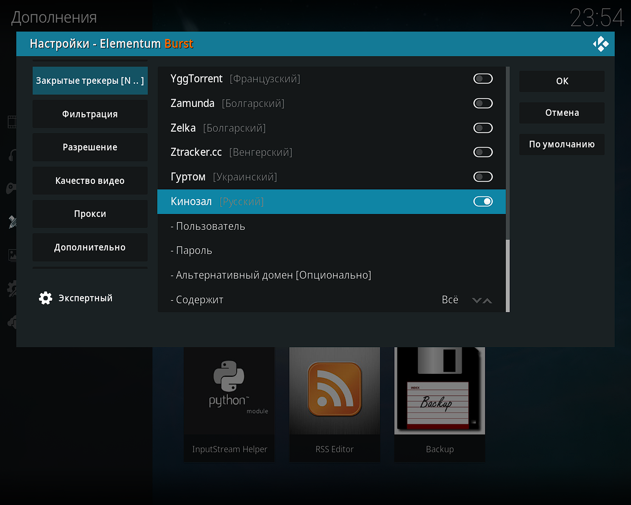This screenshot has width=631, height=505.
Task: Open the Backup add-on floppy icon
Action: click(x=440, y=391)
